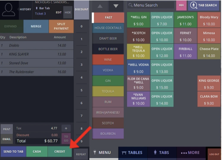Add FERNET $10.00
222x160 pixels.
[186, 36]
